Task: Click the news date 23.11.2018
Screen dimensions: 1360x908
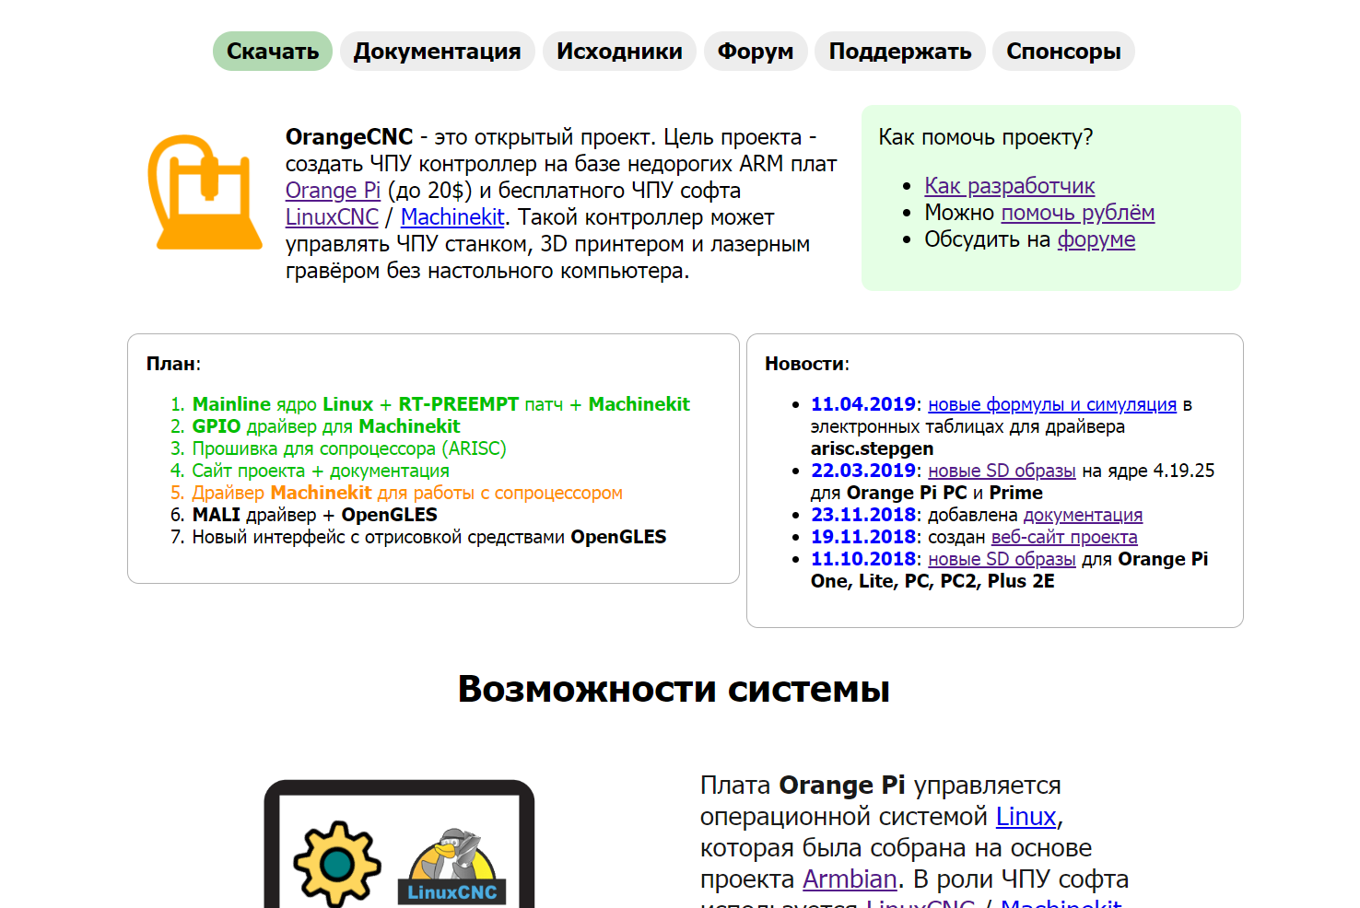Action: [x=863, y=515]
